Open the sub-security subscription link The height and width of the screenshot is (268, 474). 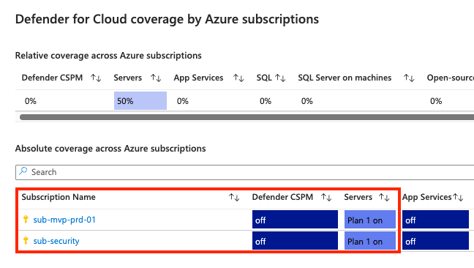56,241
